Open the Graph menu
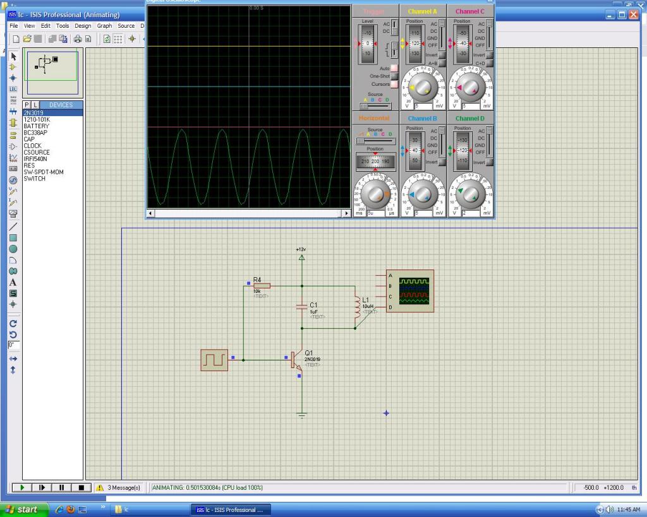The width and height of the screenshot is (647, 517). pyautogui.click(x=104, y=26)
